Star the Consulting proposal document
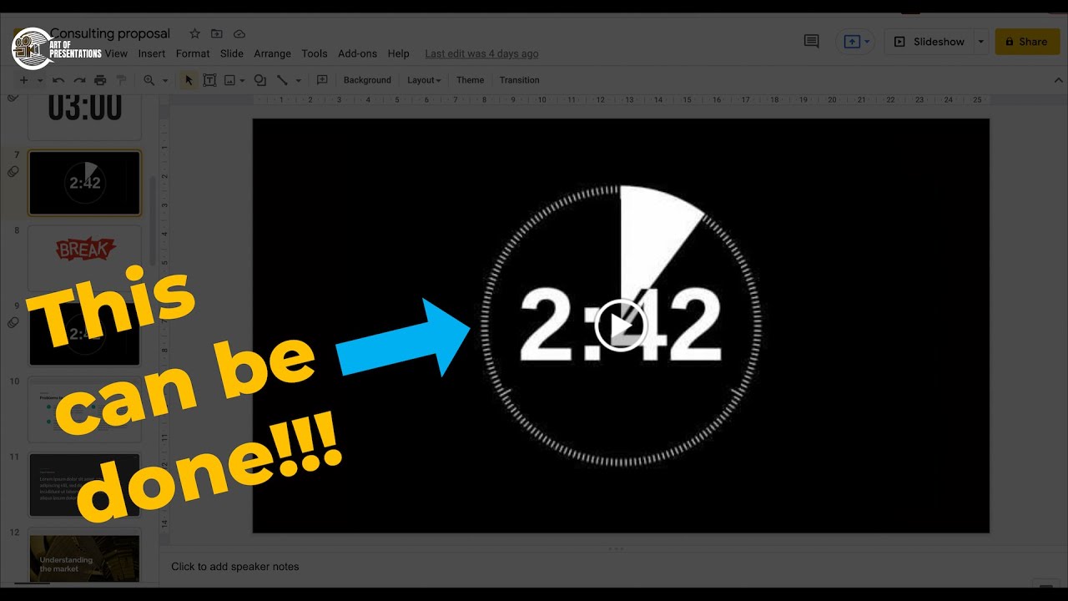 point(194,33)
